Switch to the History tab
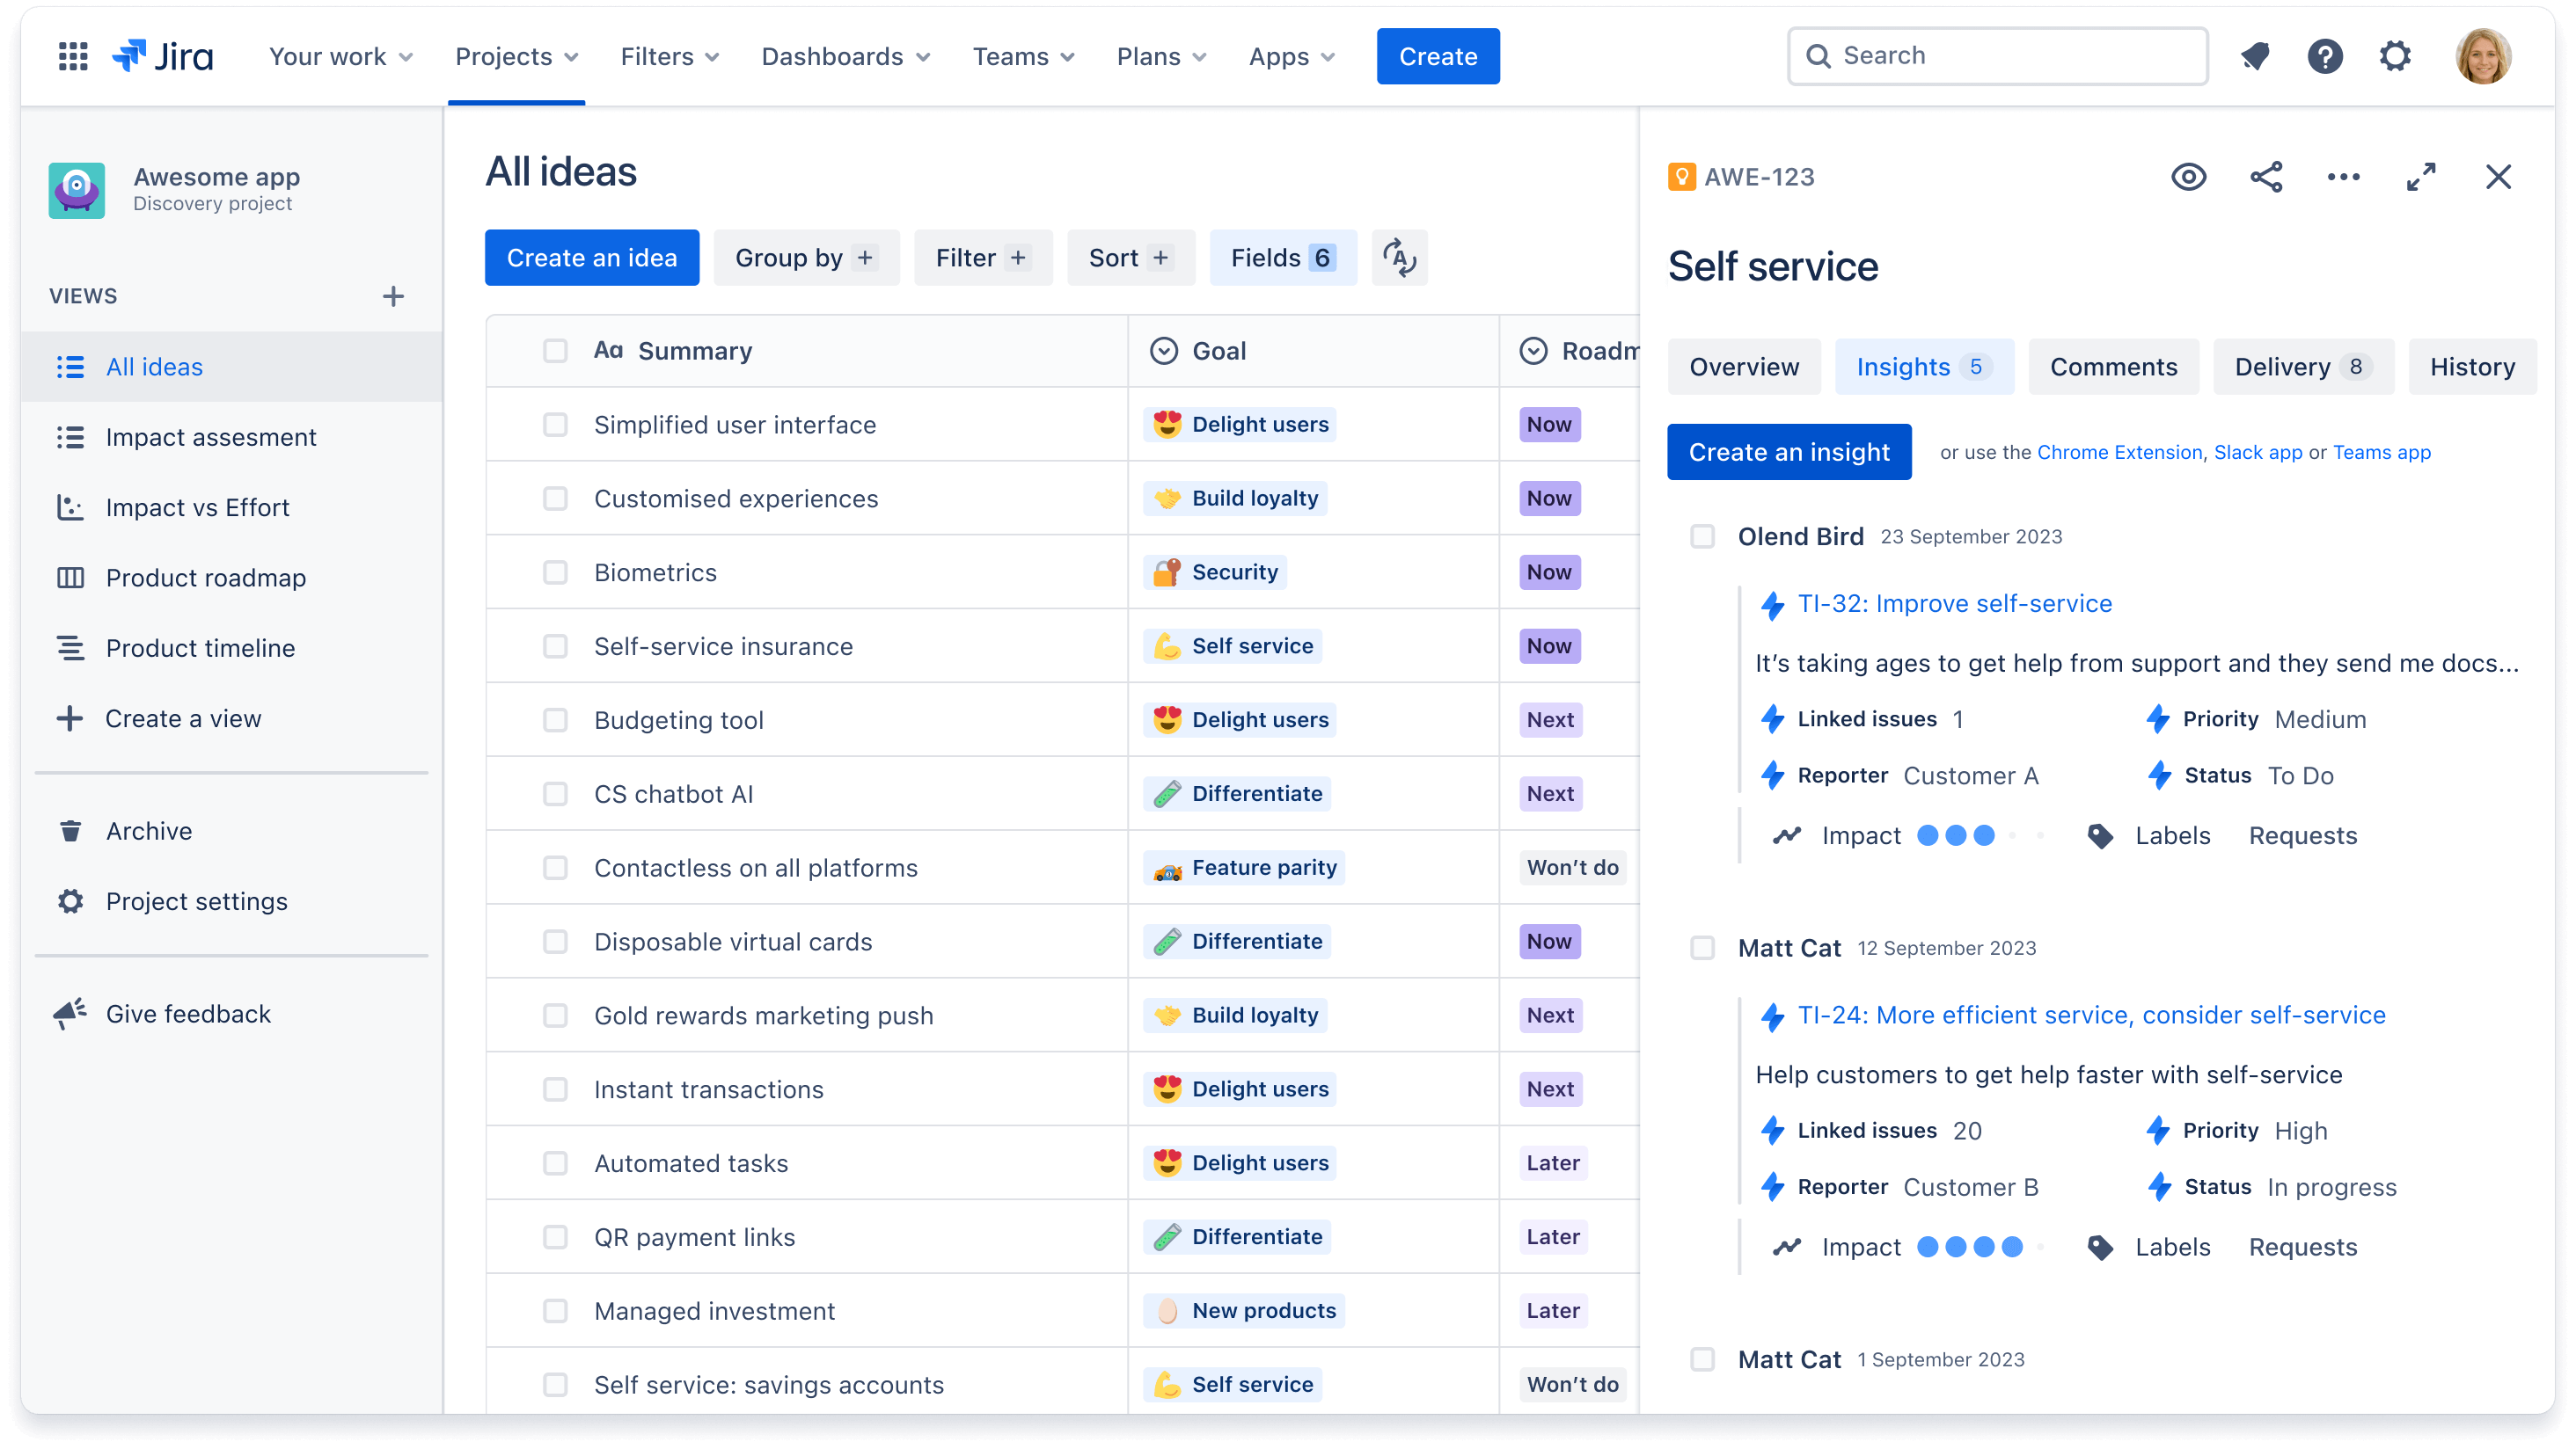Screen dimensions: 2576x1449 pyautogui.click(x=2473, y=367)
